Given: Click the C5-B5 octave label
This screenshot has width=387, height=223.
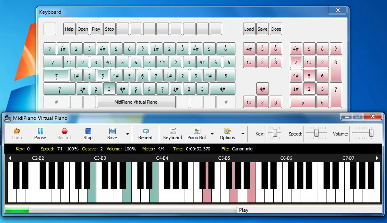Looking at the screenshot, I should pos(224,158).
